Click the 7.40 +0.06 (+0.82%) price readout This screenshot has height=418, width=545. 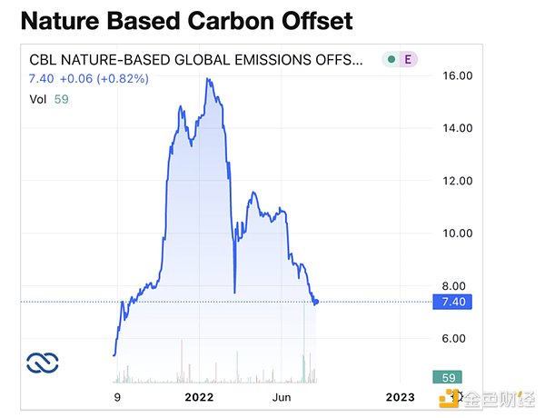pos(89,79)
